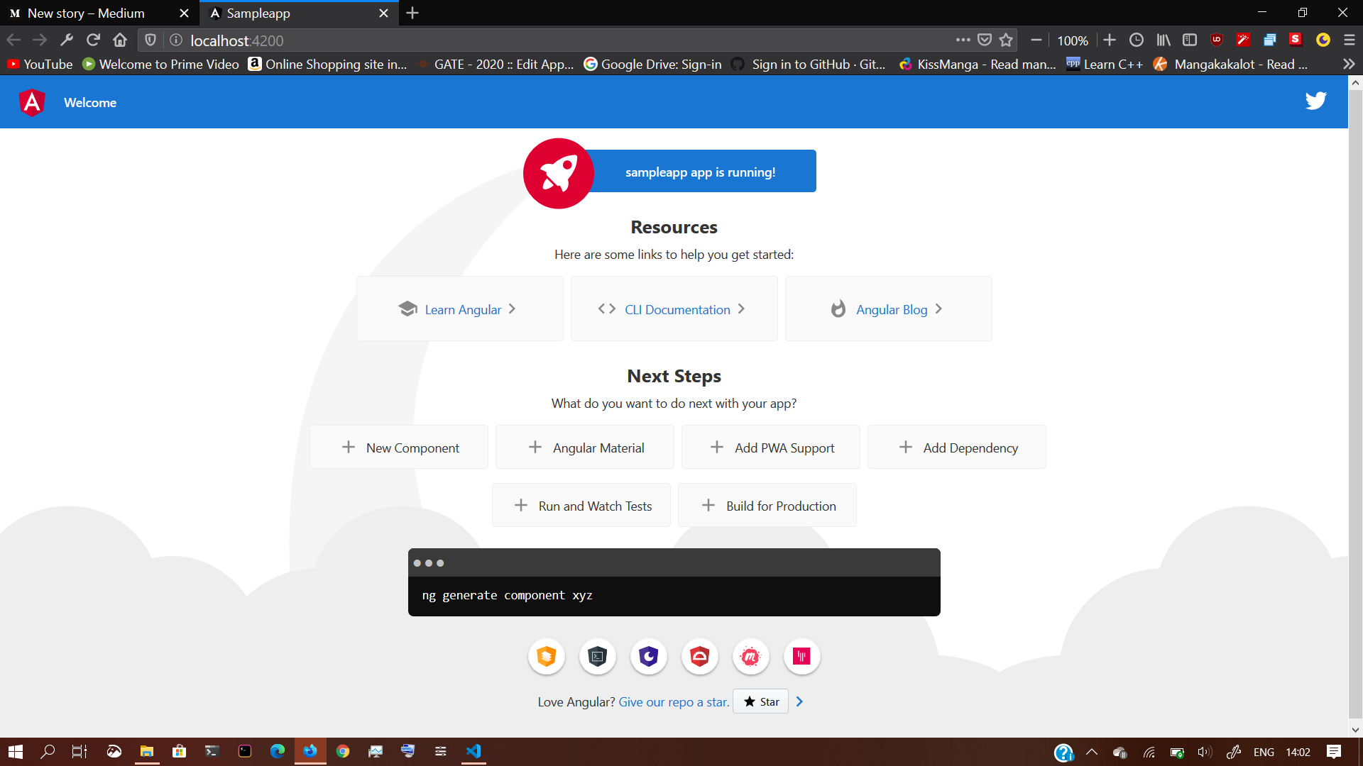1363x766 pixels.
Task: Open the Angular Animations orange shield icon
Action: [x=547, y=656]
